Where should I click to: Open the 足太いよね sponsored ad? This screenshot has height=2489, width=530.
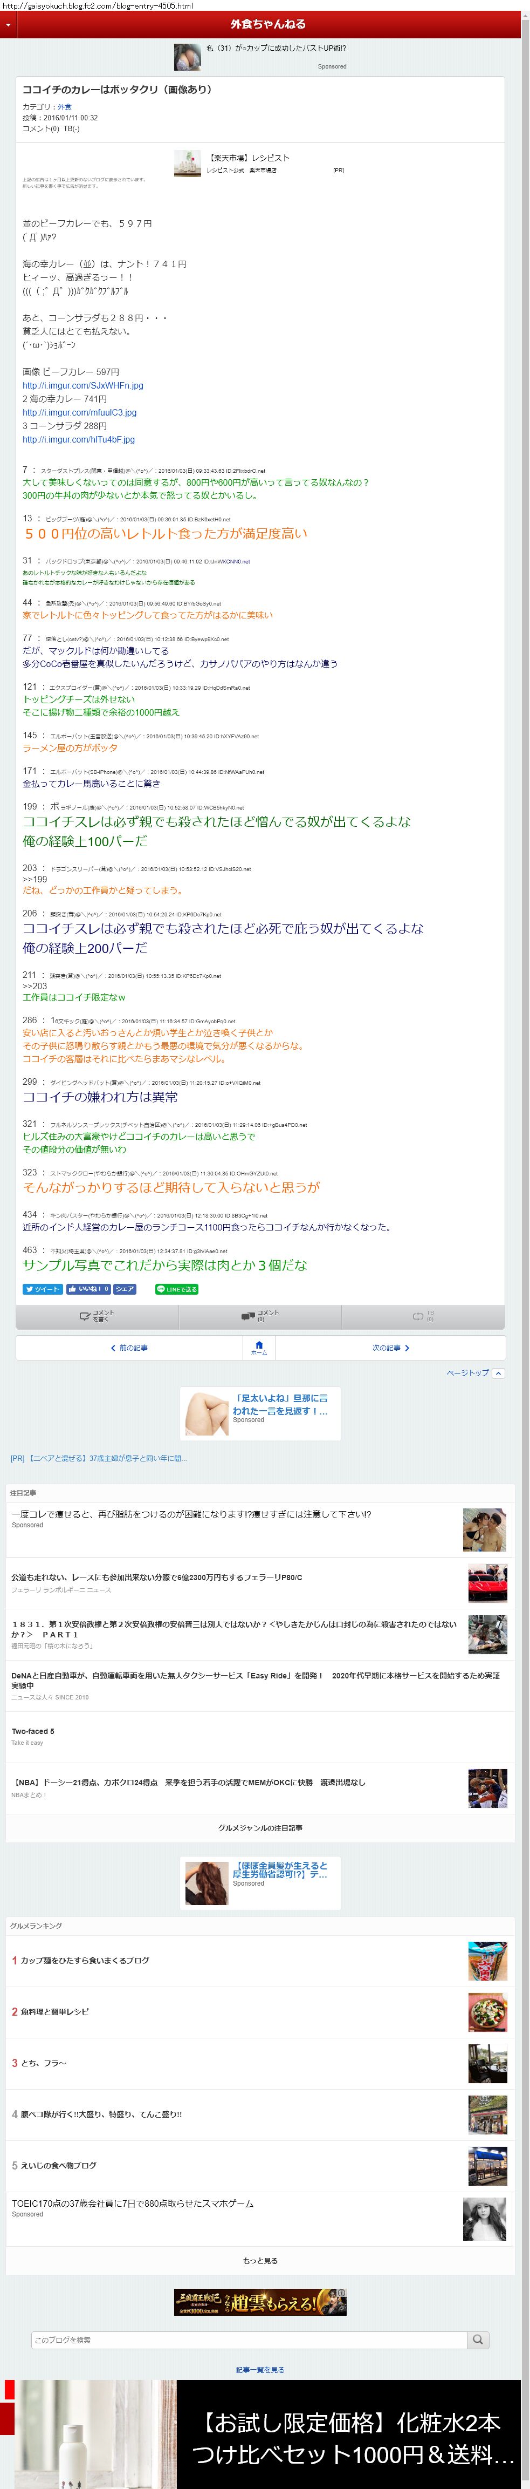pyautogui.click(x=260, y=1413)
